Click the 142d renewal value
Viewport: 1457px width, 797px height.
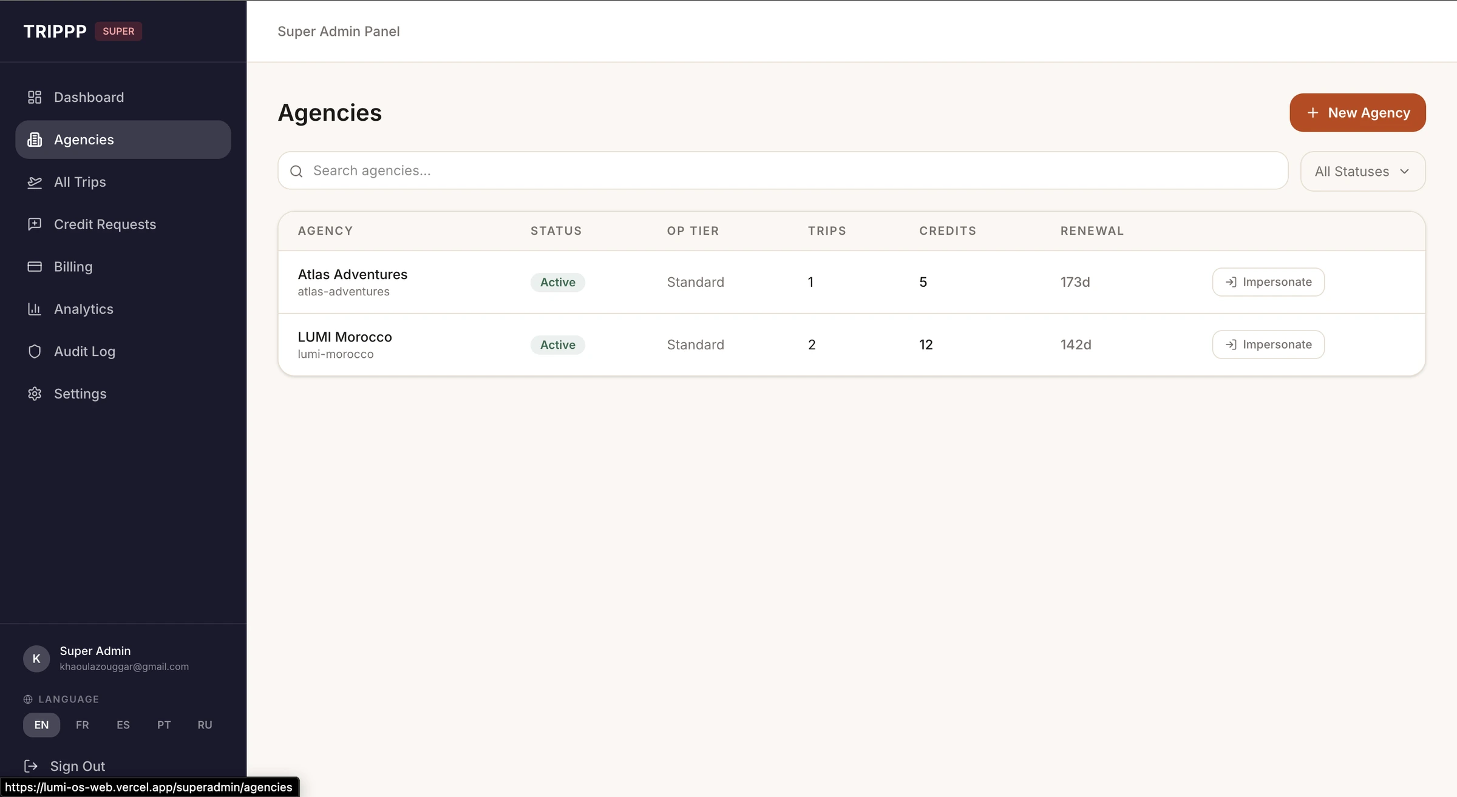pyautogui.click(x=1076, y=345)
